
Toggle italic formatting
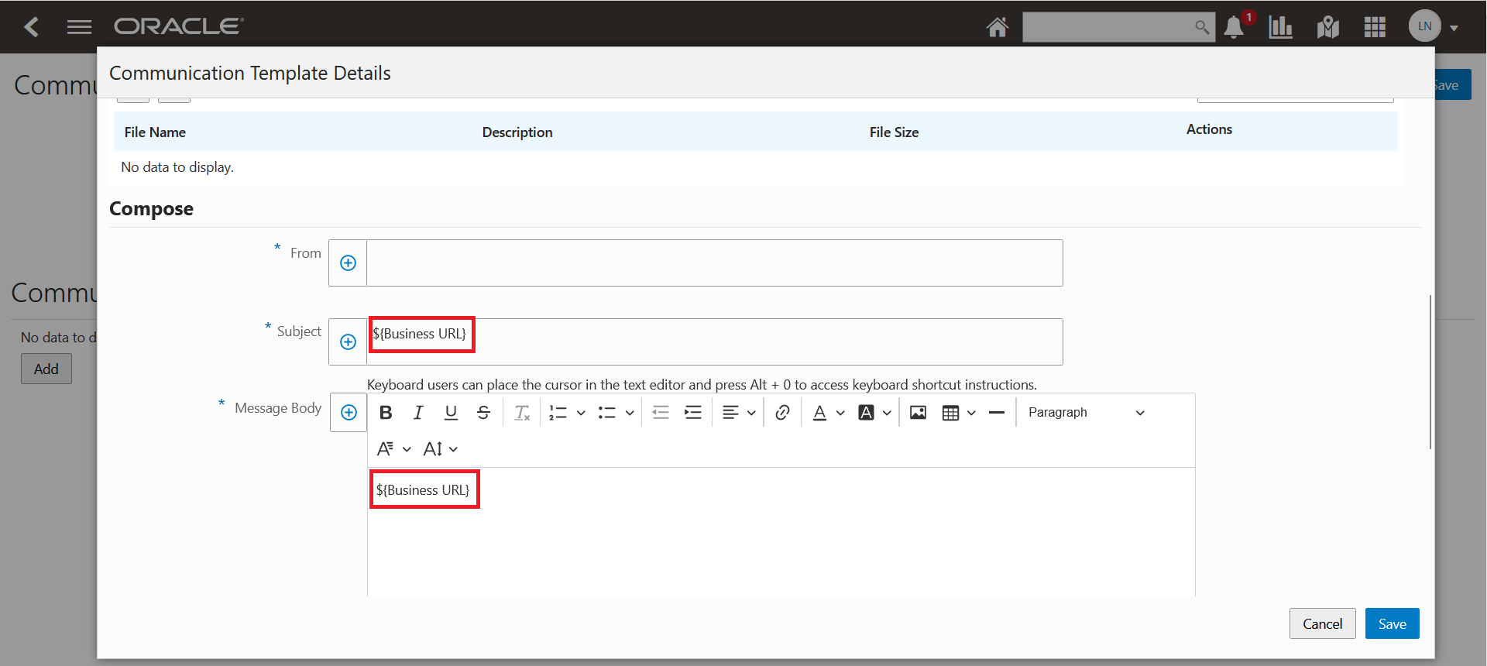(x=418, y=413)
